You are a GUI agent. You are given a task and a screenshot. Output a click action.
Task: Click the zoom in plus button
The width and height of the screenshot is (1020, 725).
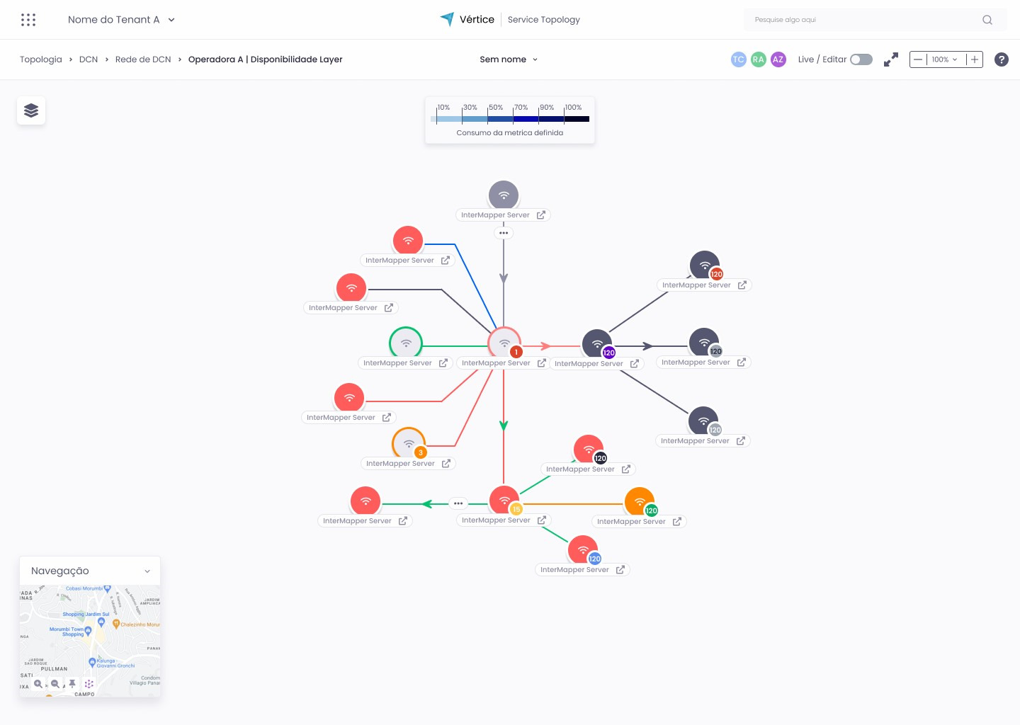click(975, 59)
